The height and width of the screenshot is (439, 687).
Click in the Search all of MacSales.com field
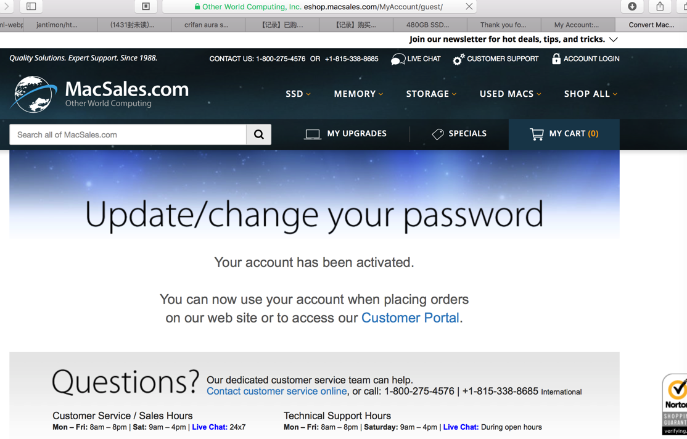128,134
